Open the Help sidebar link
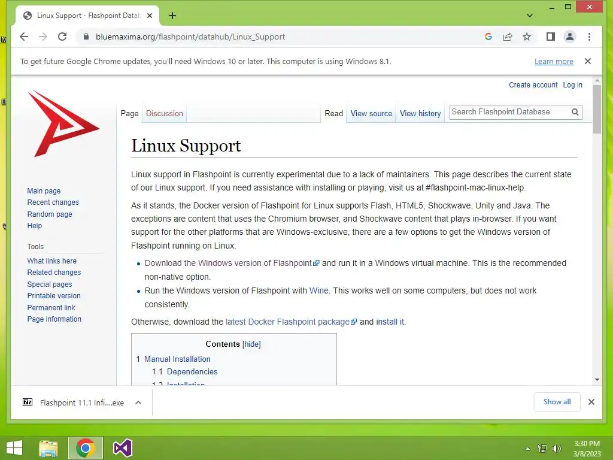 click(x=34, y=226)
